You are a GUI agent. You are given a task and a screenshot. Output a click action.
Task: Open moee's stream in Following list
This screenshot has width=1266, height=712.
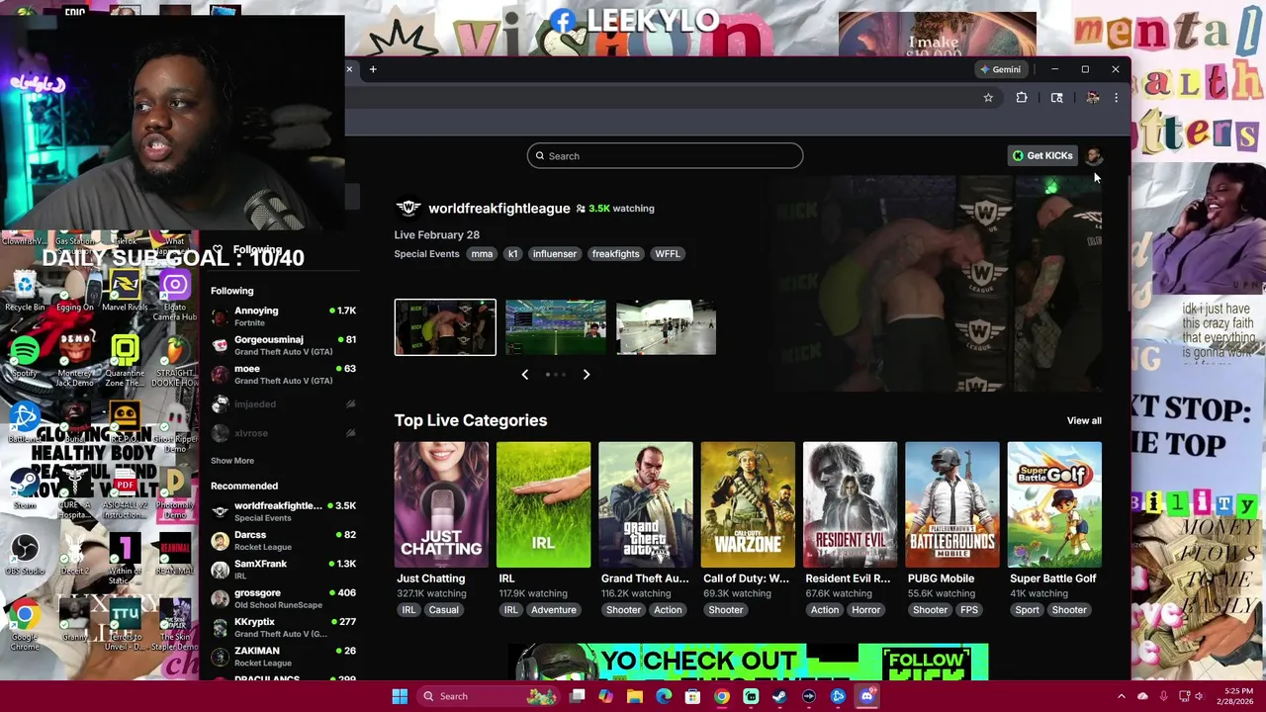point(283,374)
